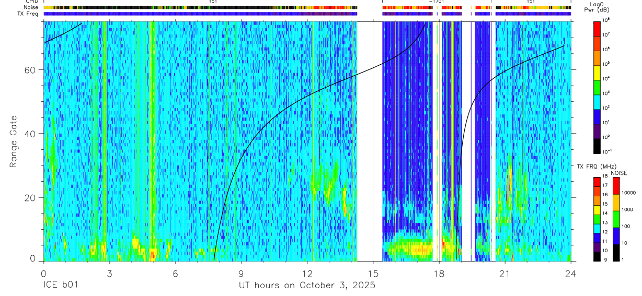This screenshot has width=642, height=296.
Task: Click the yellow 1000 segment of the NOISE bar
Action: point(616,203)
